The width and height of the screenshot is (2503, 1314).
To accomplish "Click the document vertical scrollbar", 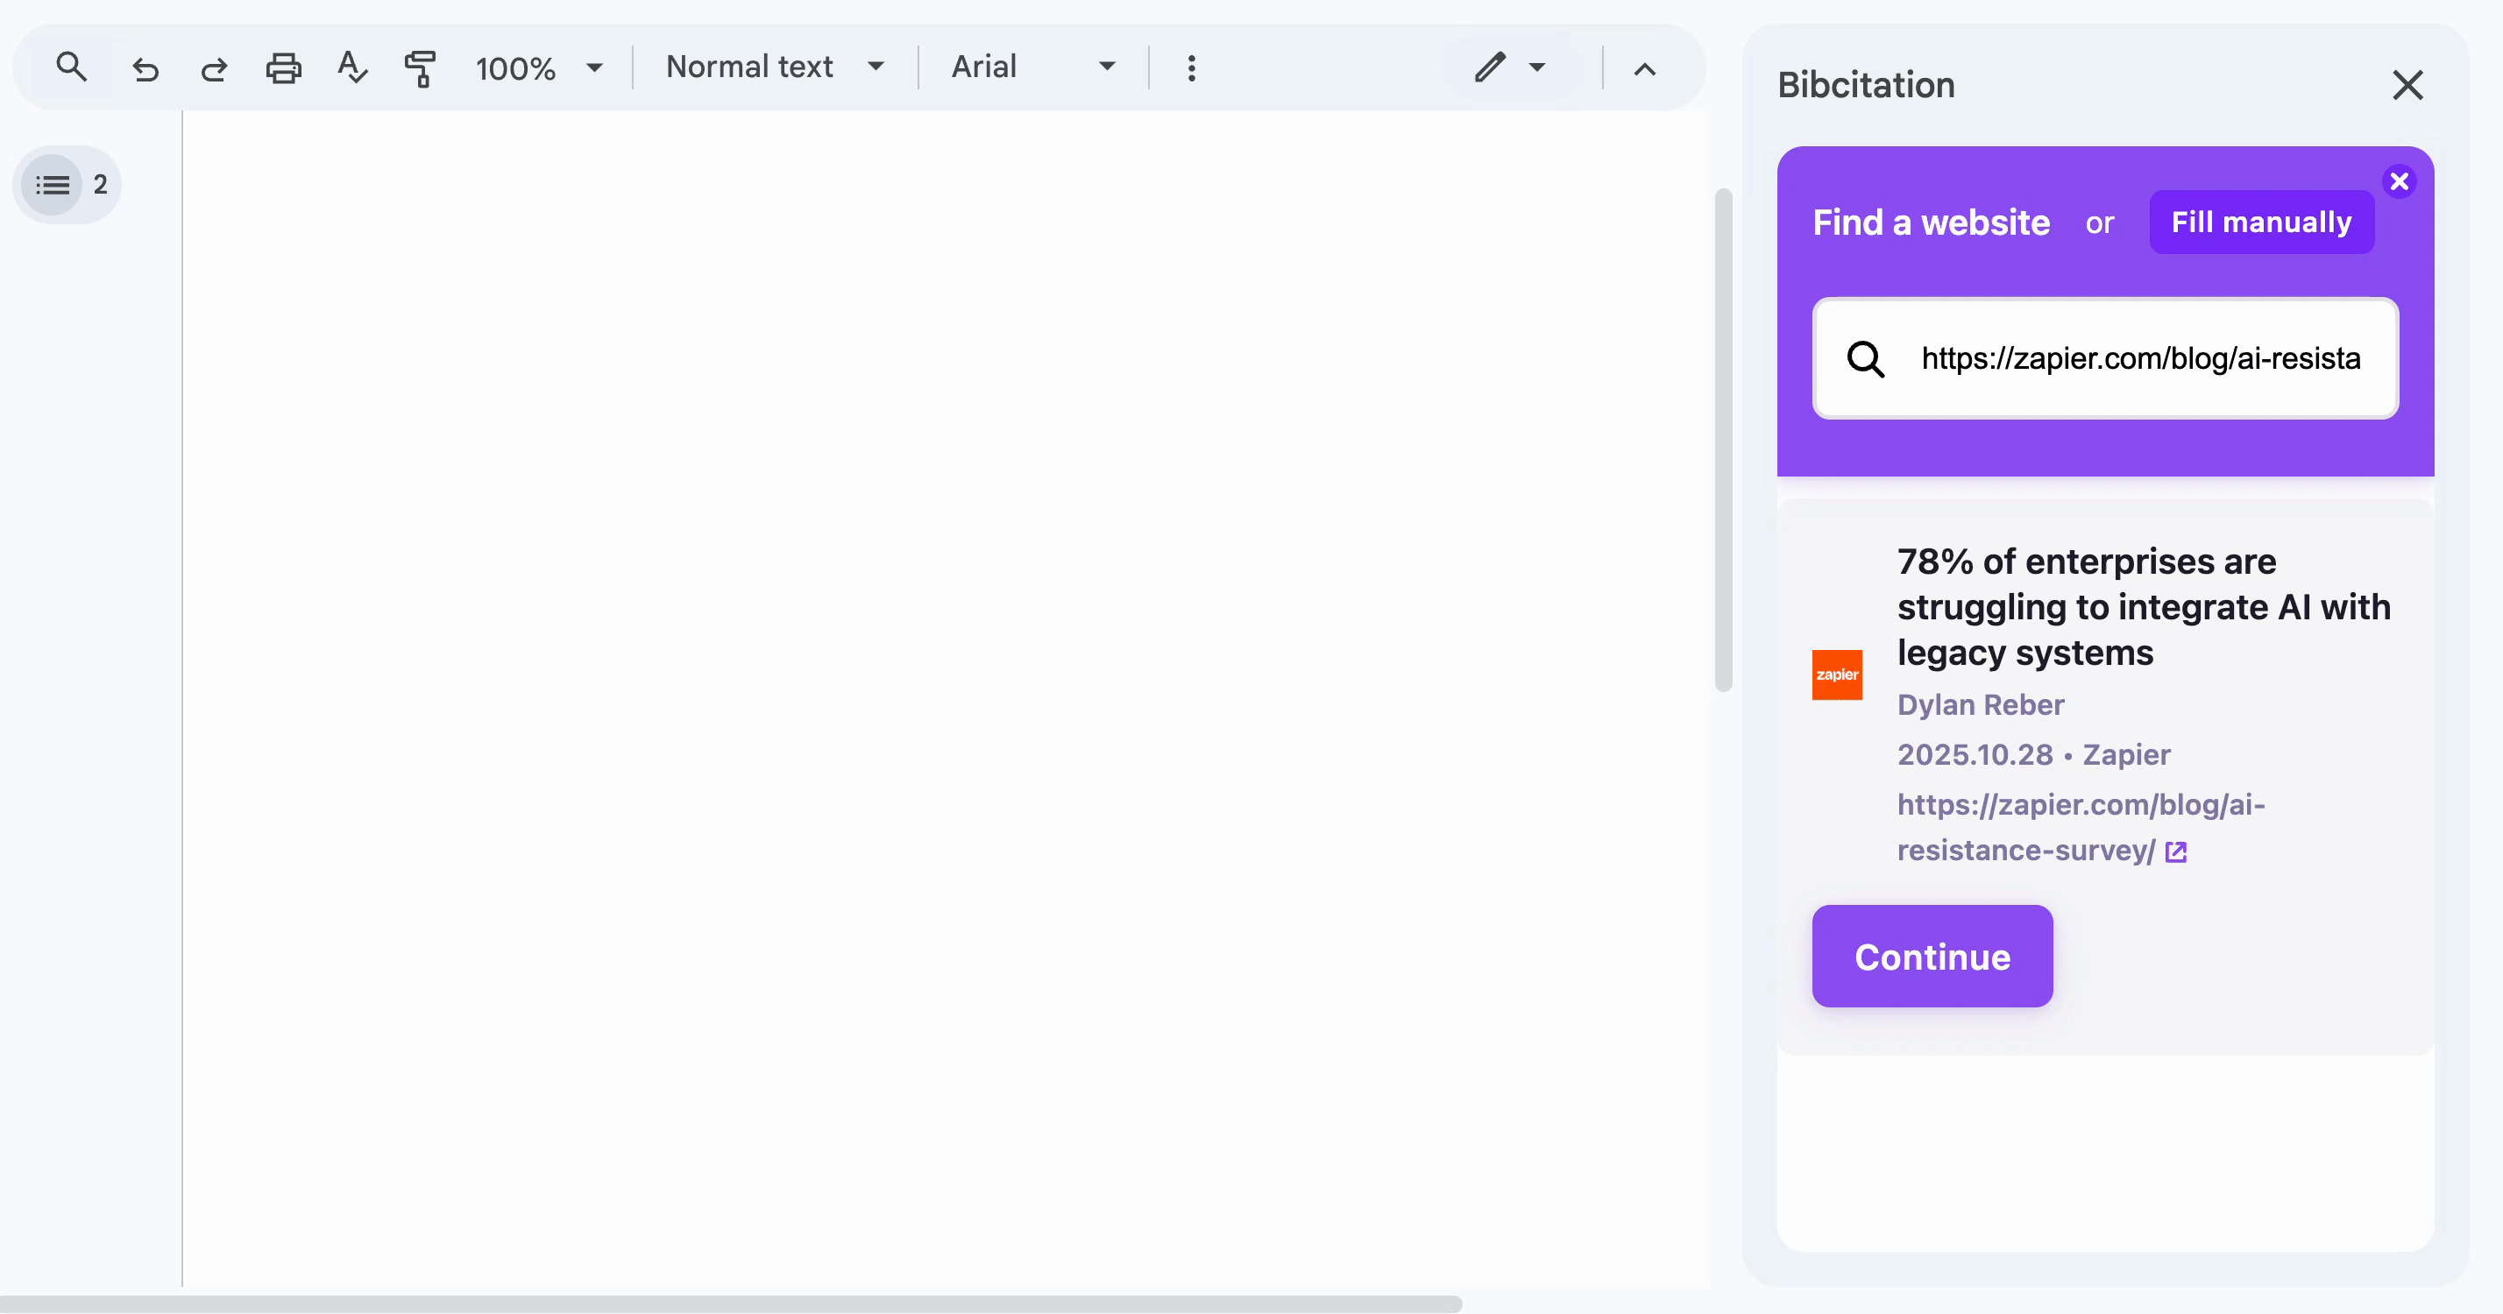I will point(1724,442).
